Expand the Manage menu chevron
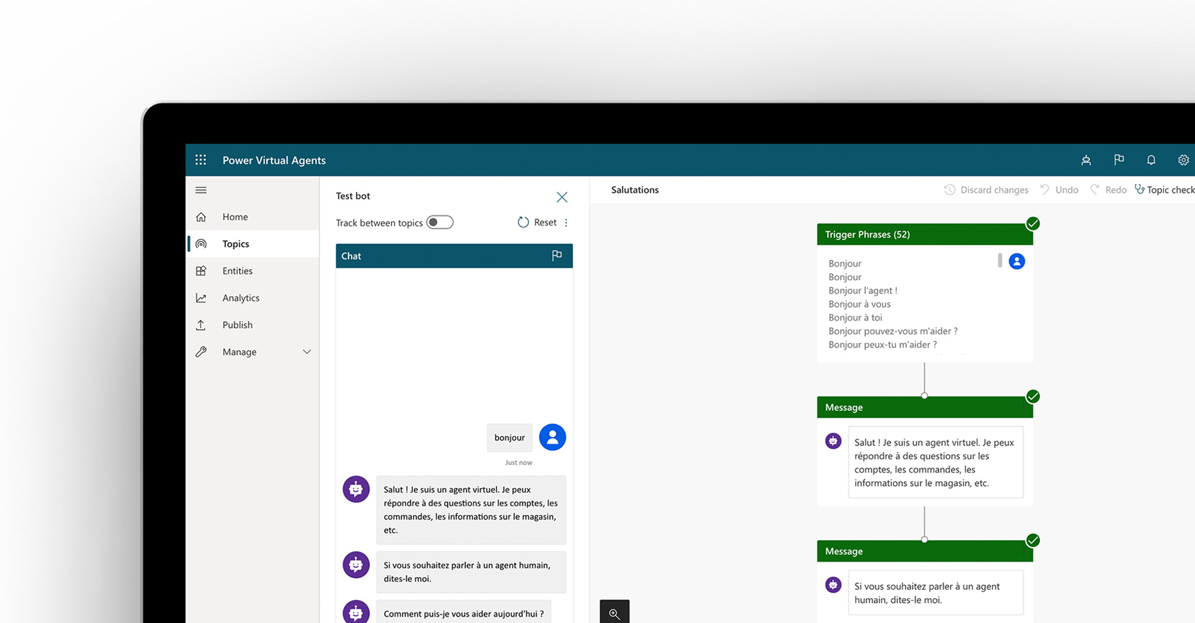The width and height of the screenshot is (1195, 623). point(307,352)
